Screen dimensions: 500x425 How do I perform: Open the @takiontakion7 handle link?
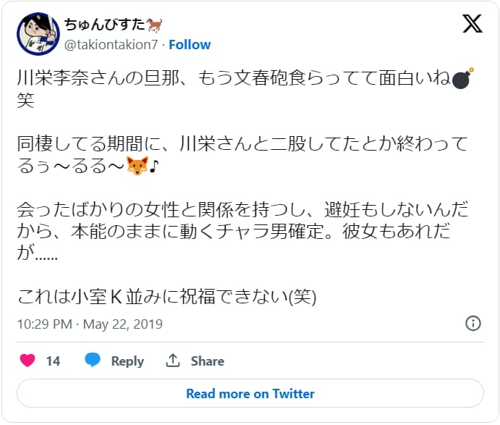[x=111, y=45]
